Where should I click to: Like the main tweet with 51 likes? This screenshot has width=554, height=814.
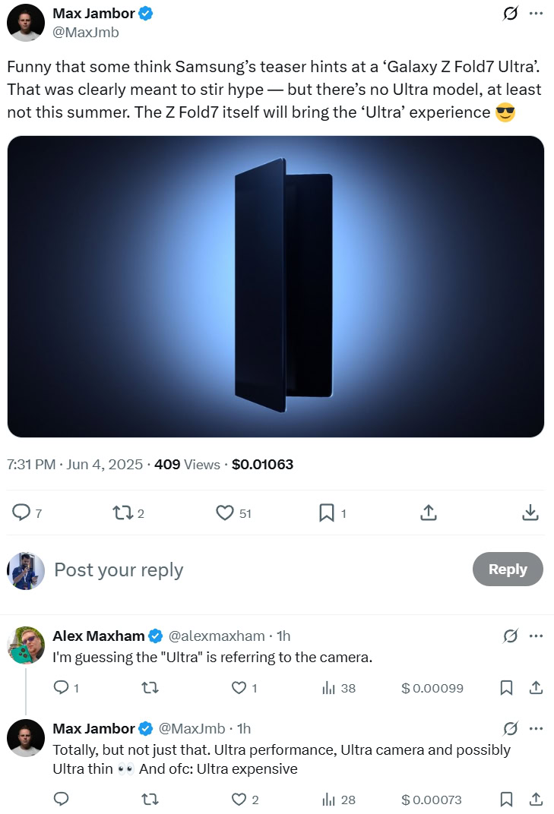pos(224,513)
